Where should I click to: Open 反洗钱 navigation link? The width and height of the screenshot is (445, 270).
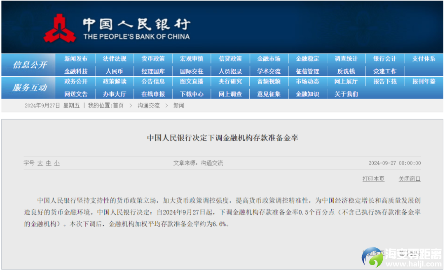coord(346,71)
